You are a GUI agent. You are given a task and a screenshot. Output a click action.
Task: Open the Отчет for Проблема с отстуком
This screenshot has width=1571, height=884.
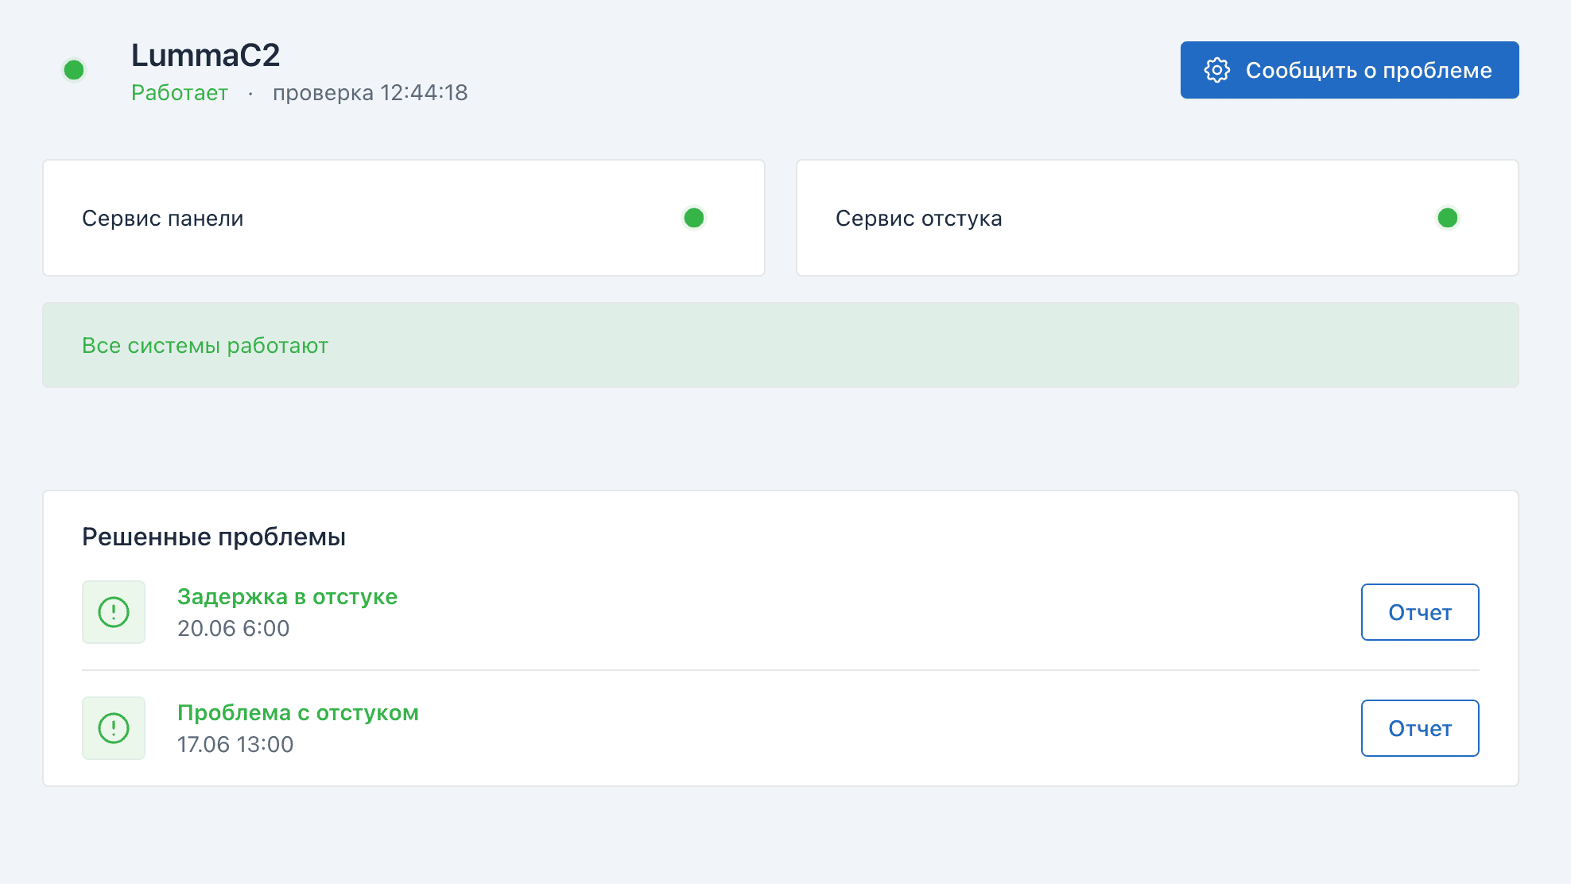click(x=1419, y=728)
